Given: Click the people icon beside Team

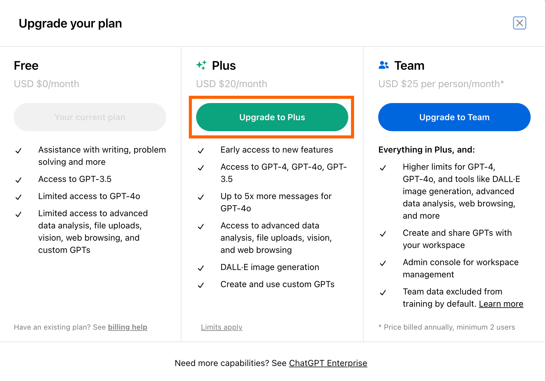Looking at the screenshot, I should pos(383,65).
